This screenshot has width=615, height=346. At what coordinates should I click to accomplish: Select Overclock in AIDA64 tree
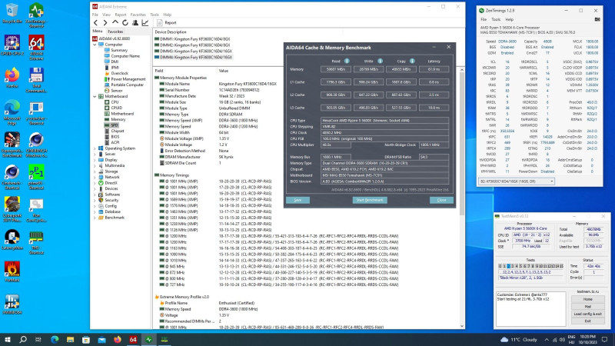(x=119, y=73)
